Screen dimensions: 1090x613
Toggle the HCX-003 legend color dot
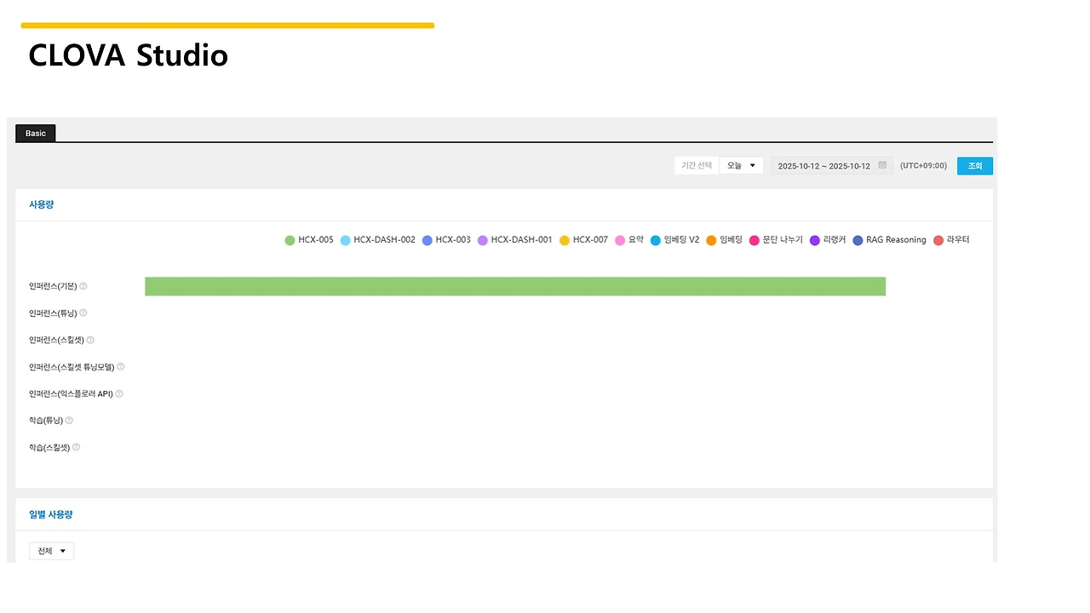(x=427, y=240)
